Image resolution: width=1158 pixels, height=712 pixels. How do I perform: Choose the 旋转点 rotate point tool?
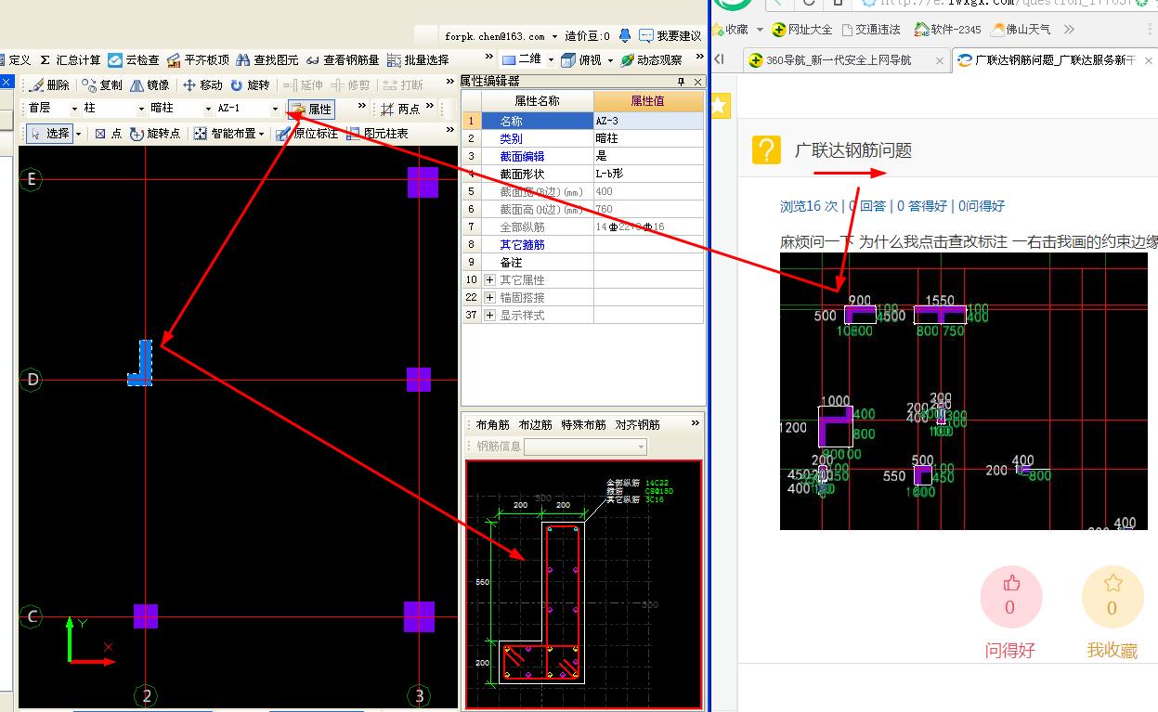pyautogui.click(x=155, y=134)
